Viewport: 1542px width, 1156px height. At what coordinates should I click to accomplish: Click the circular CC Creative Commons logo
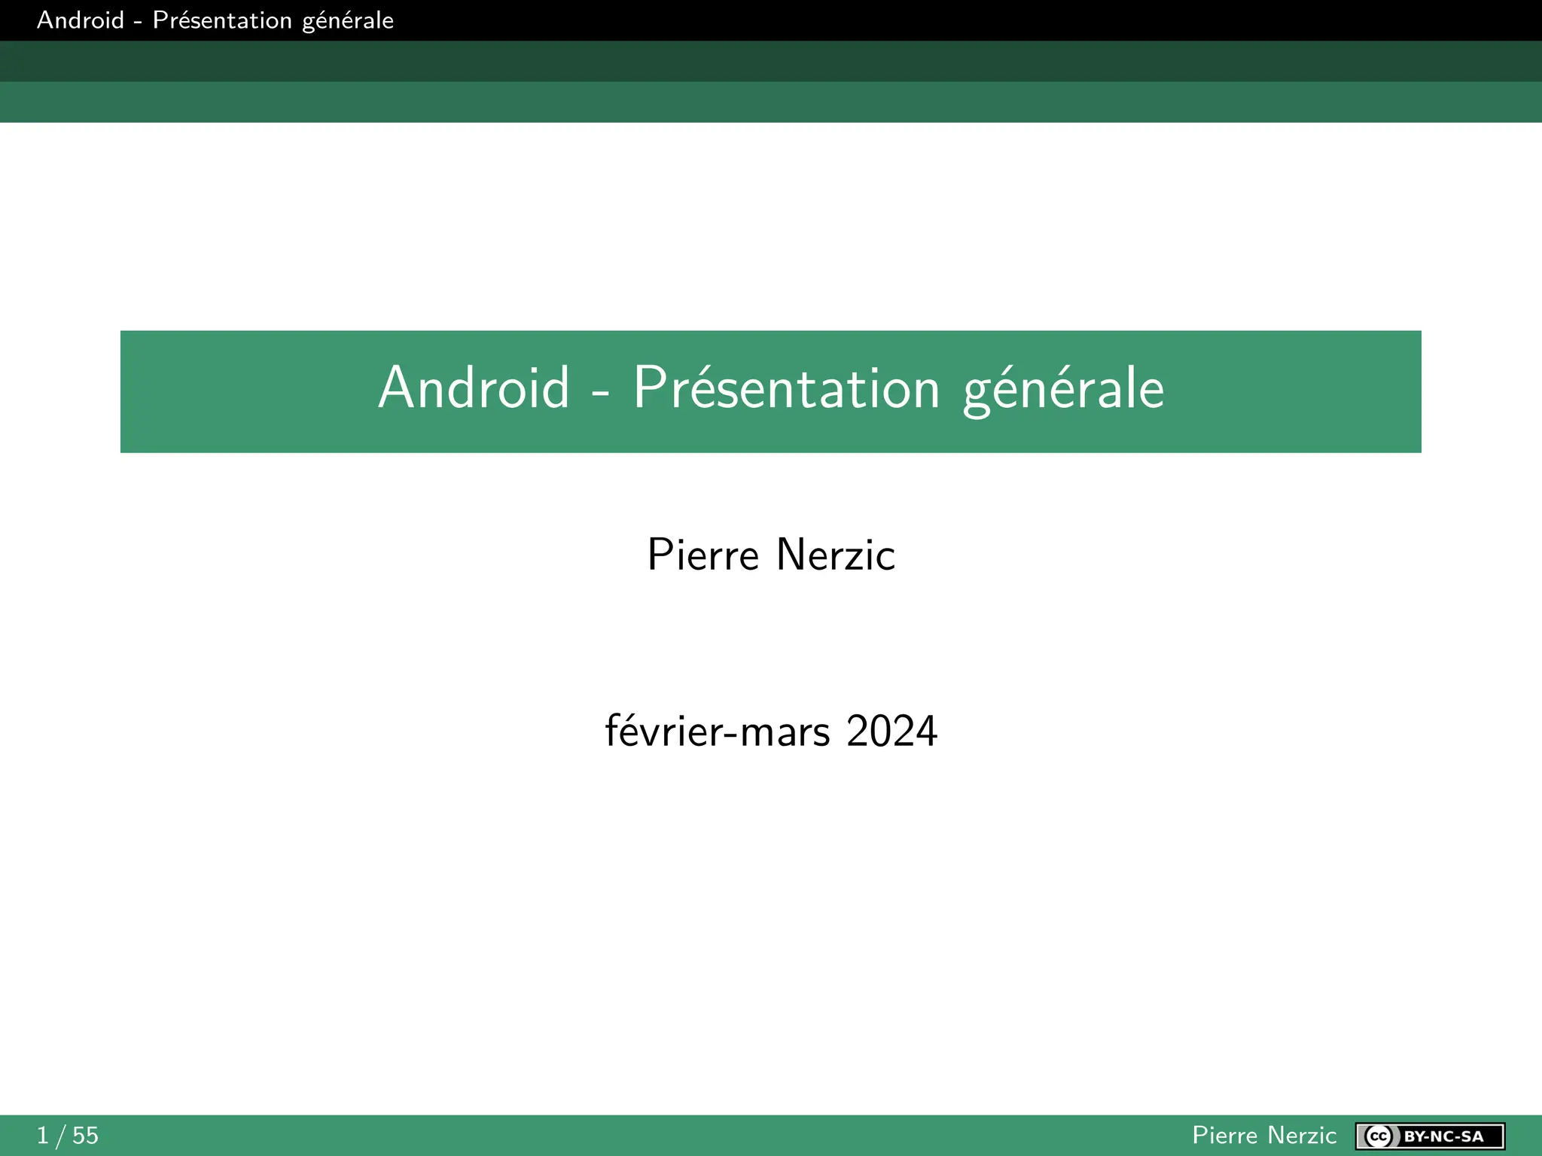pos(1379,1136)
